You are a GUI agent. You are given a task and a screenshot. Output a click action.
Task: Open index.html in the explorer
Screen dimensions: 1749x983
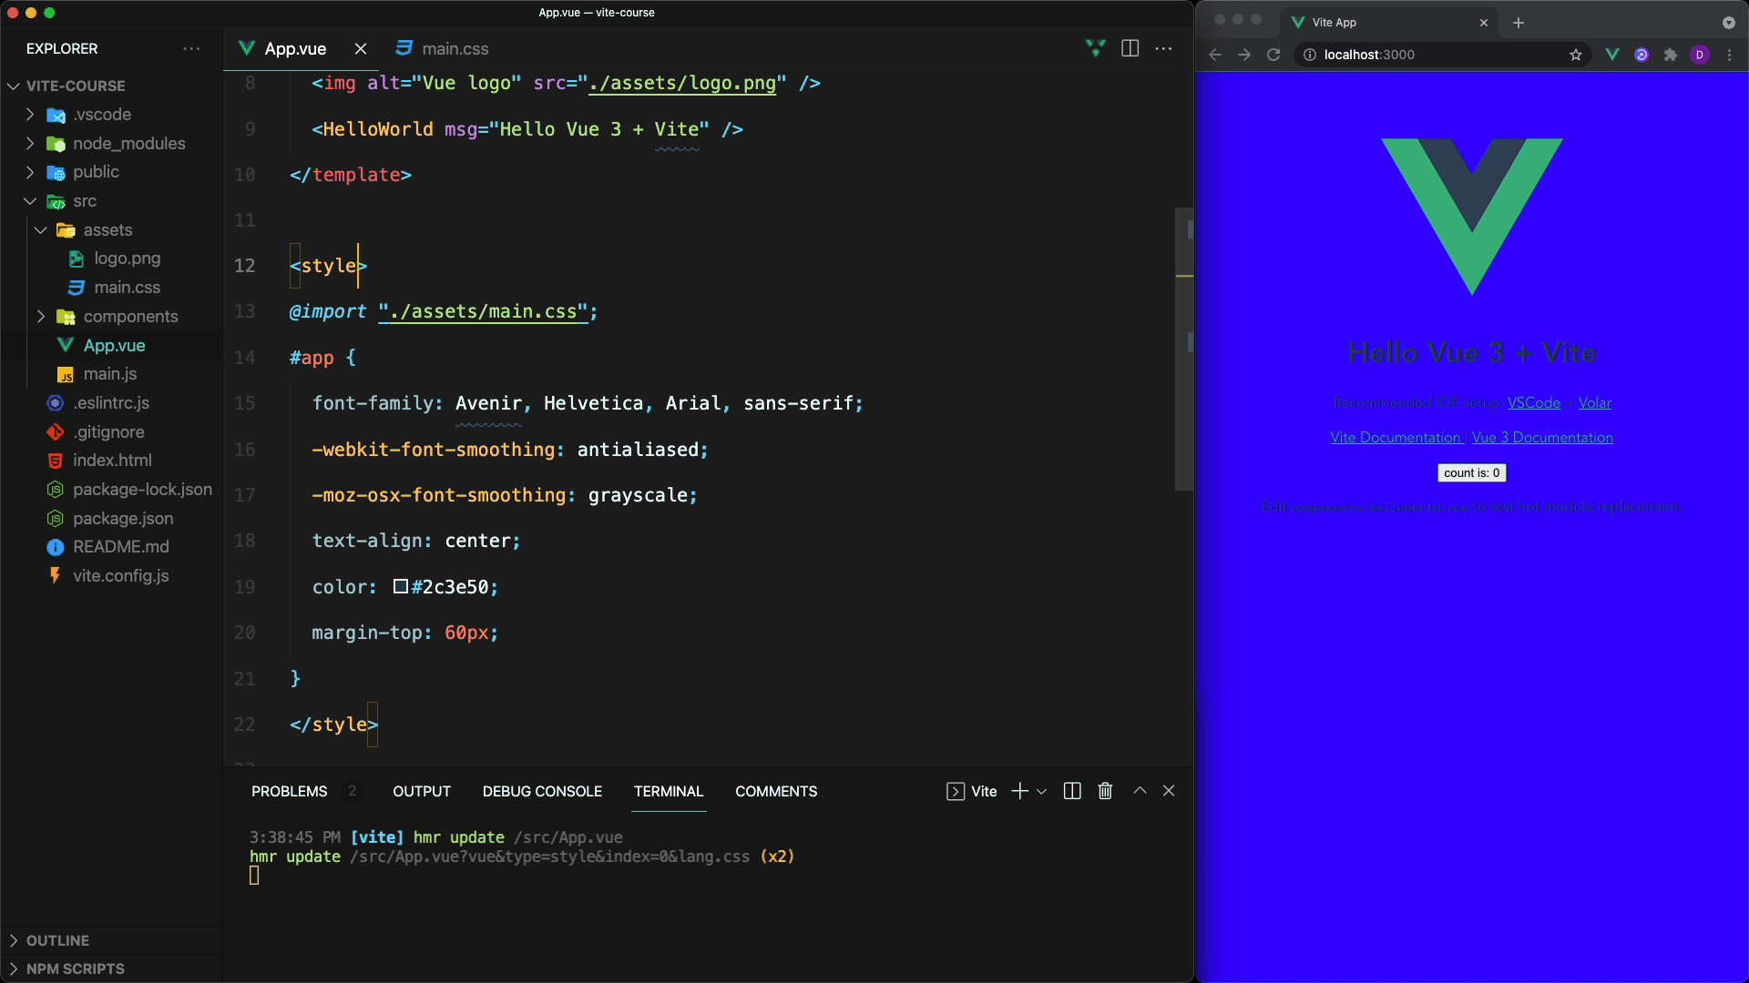tap(112, 461)
